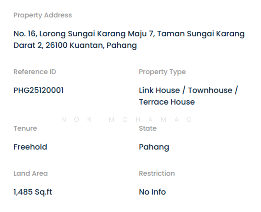Click the Restriction label
The image size is (261, 212).
point(157,173)
